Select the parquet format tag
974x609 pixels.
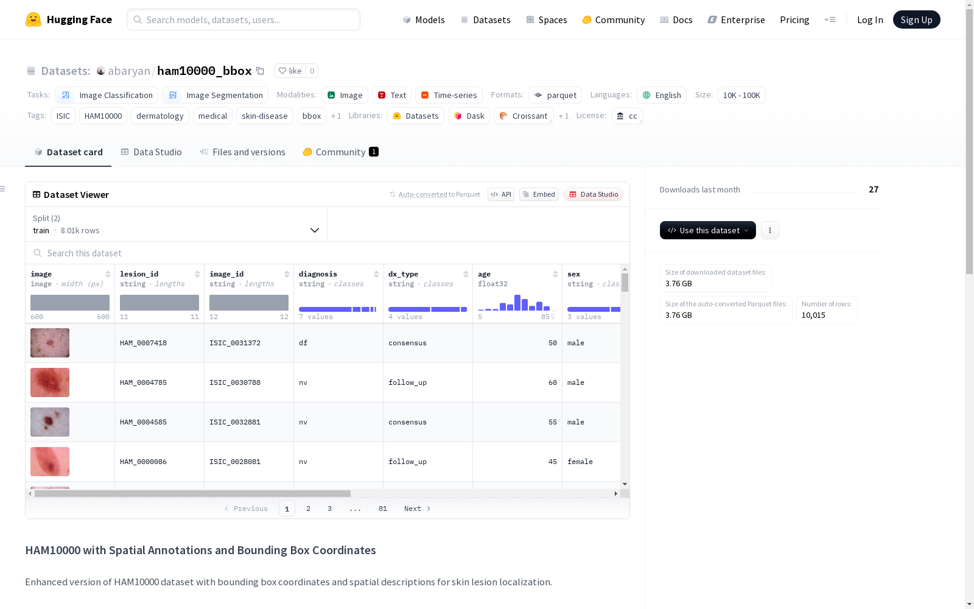click(555, 95)
